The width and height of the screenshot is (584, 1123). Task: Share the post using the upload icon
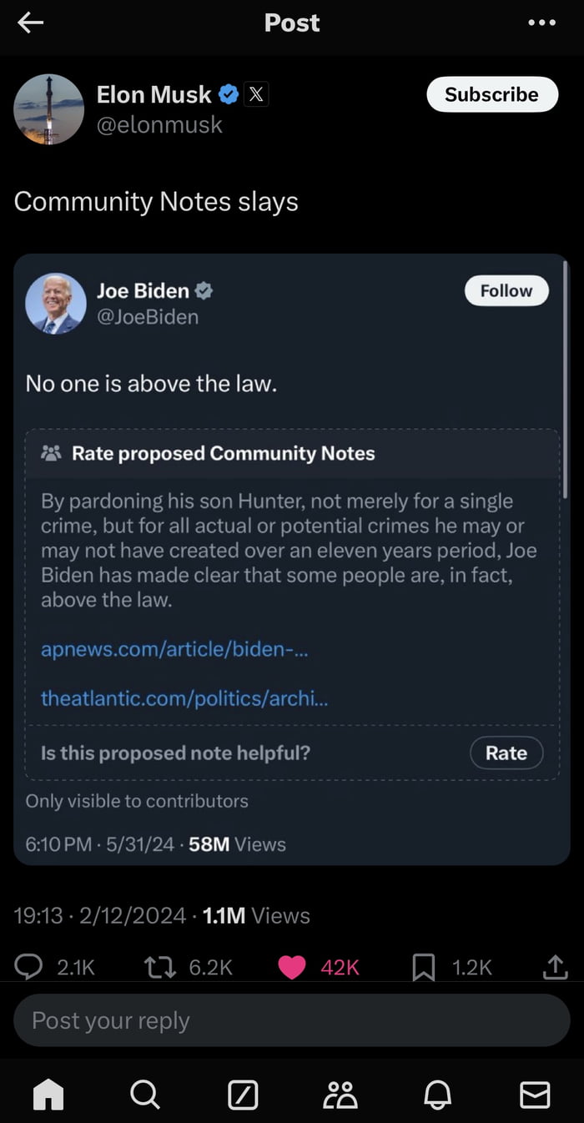(554, 966)
